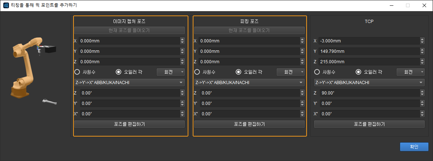Click TCP Y spinner arrows

pyautogui.click(x=423, y=51)
